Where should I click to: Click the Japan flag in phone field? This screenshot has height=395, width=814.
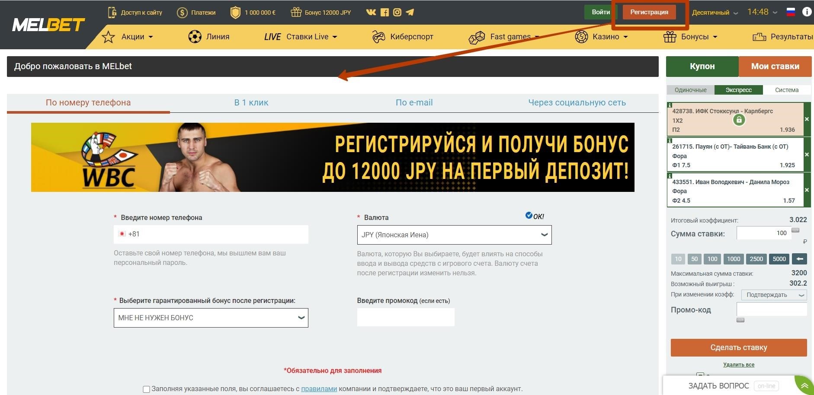[x=122, y=234]
